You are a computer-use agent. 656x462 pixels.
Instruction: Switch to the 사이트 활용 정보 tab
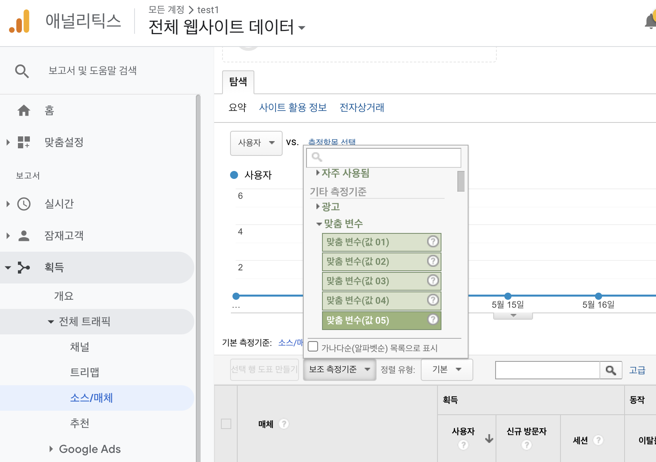coord(293,107)
